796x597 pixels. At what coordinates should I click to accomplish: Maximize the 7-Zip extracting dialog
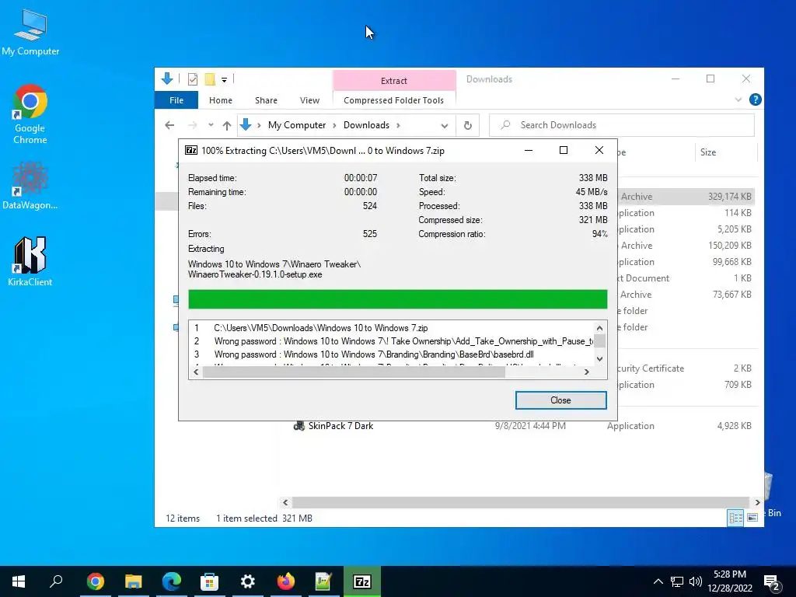pyautogui.click(x=563, y=150)
